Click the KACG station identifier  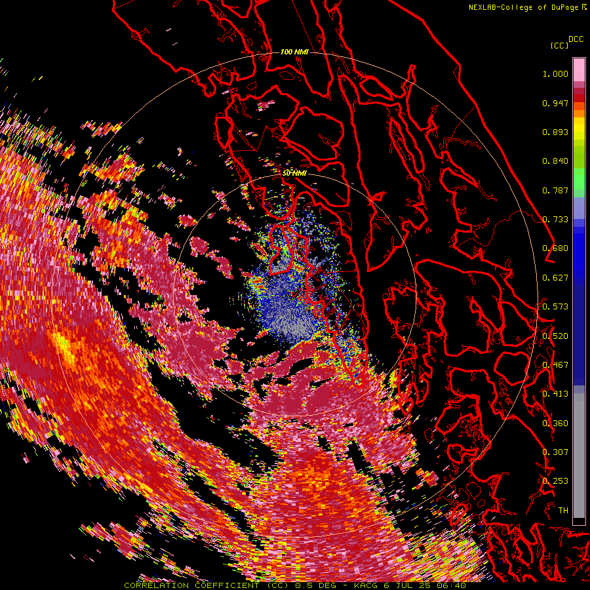[x=366, y=585]
